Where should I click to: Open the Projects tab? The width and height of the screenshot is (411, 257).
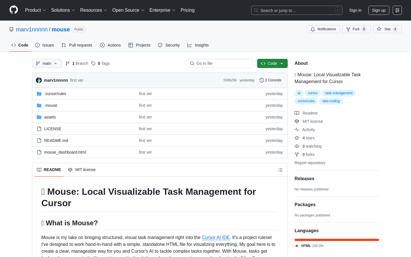click(139, 45)
